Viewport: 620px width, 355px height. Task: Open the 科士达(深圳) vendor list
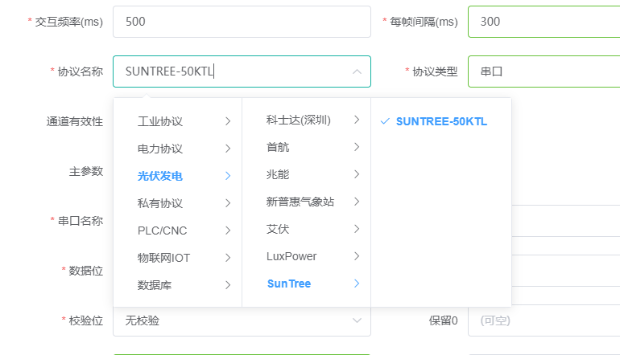[307, 120]
